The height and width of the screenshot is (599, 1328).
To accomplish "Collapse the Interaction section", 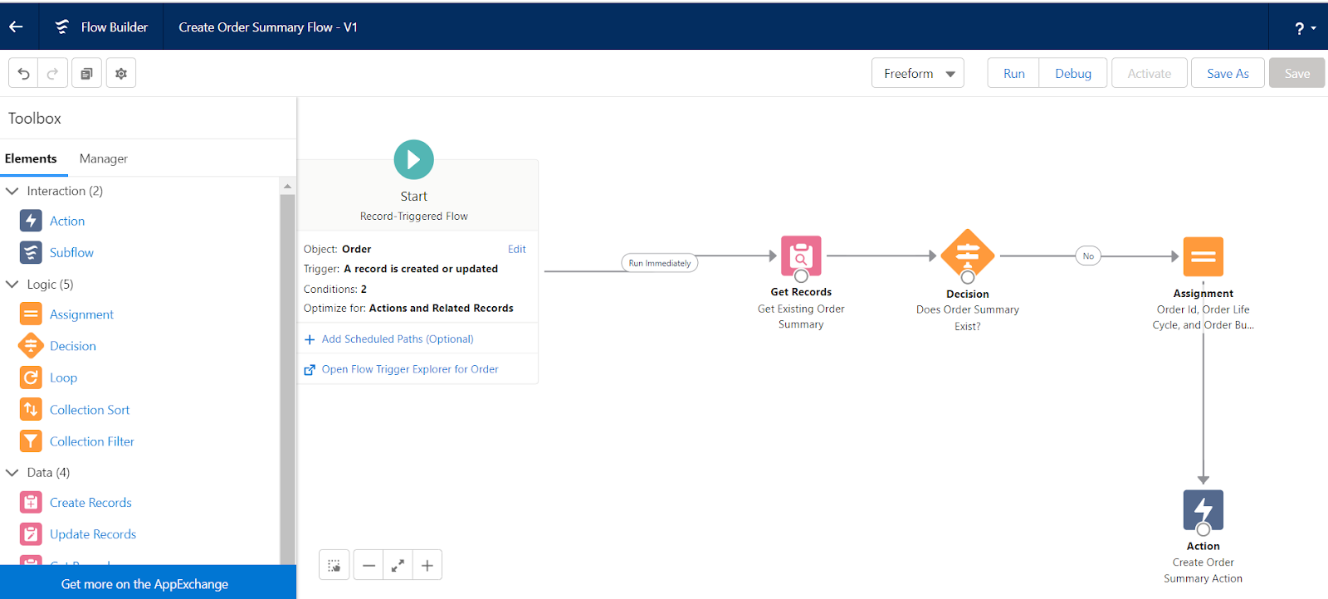I will click(x=12, y=191).
